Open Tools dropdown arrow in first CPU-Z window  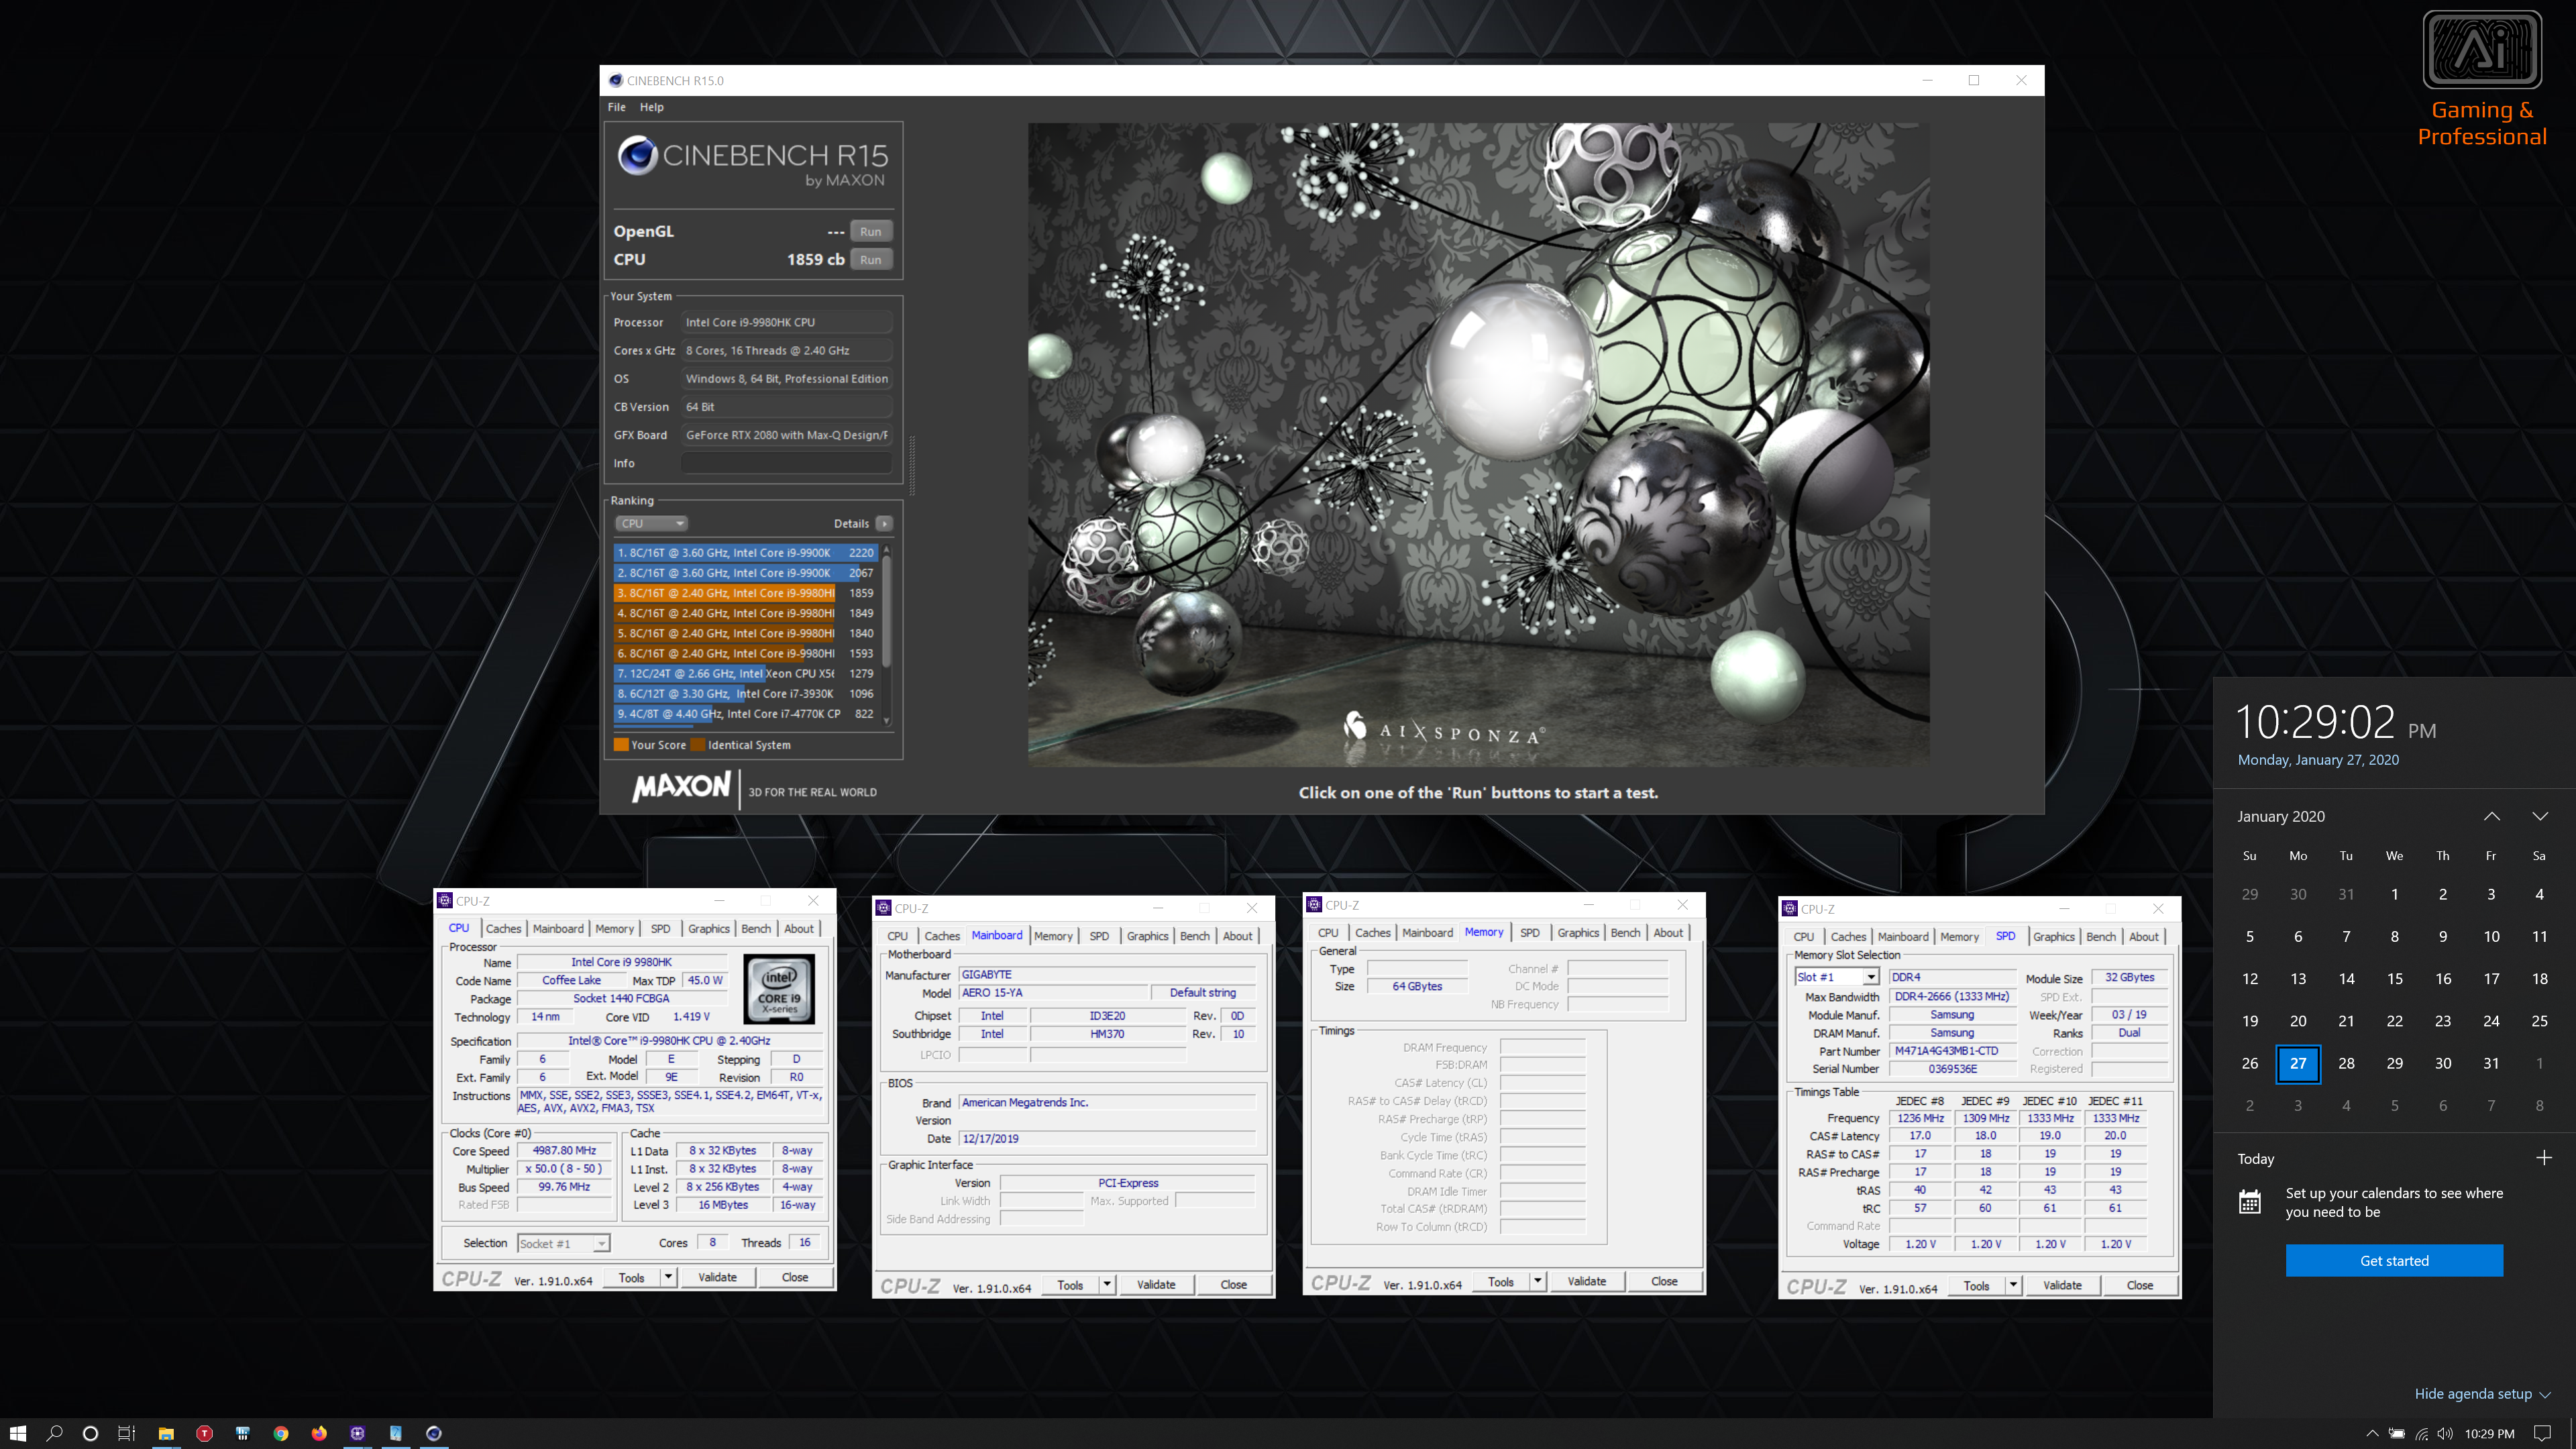[x=668, y=1277]
